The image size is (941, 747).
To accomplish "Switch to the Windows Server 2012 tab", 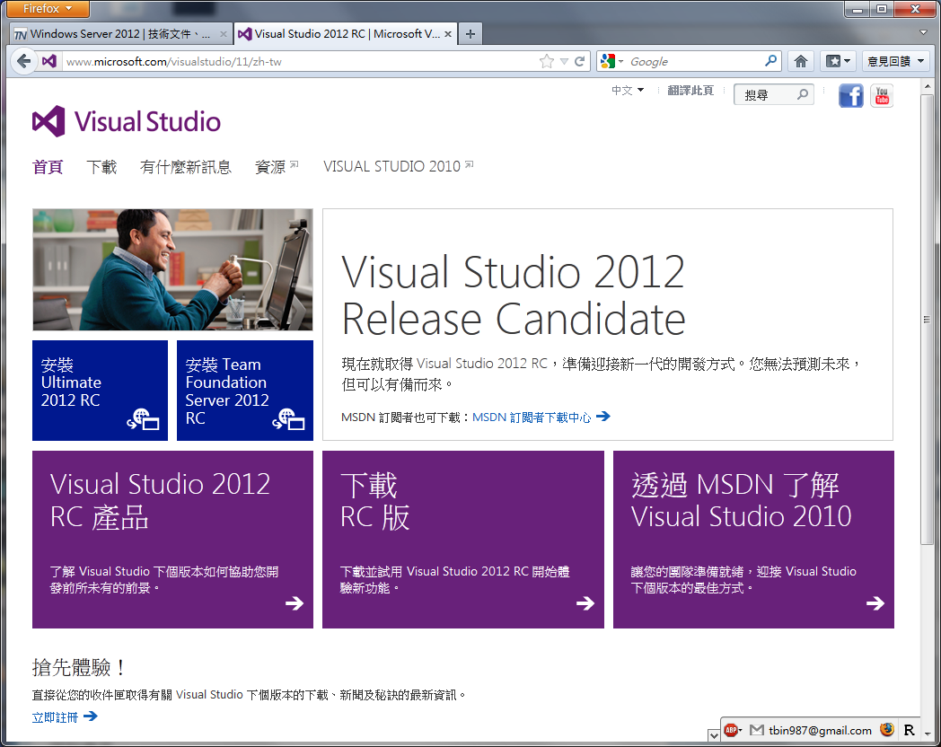I will tap(120, 34).
